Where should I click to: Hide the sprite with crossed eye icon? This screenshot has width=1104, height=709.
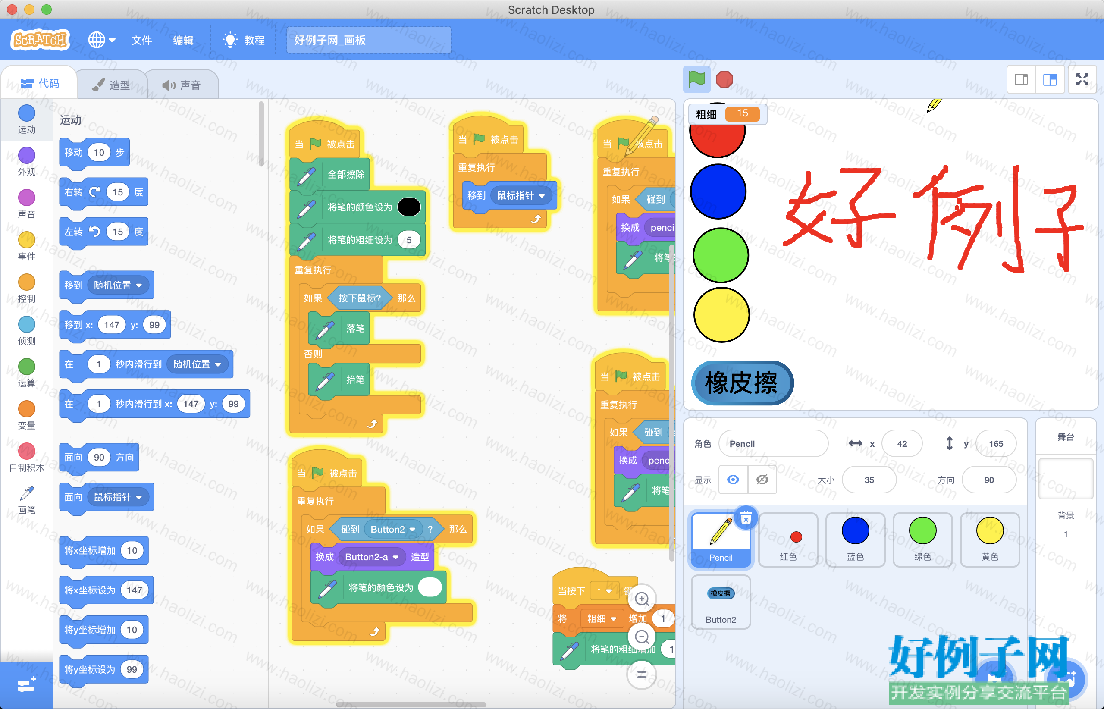pyautogui.click(x=762, y=480)
